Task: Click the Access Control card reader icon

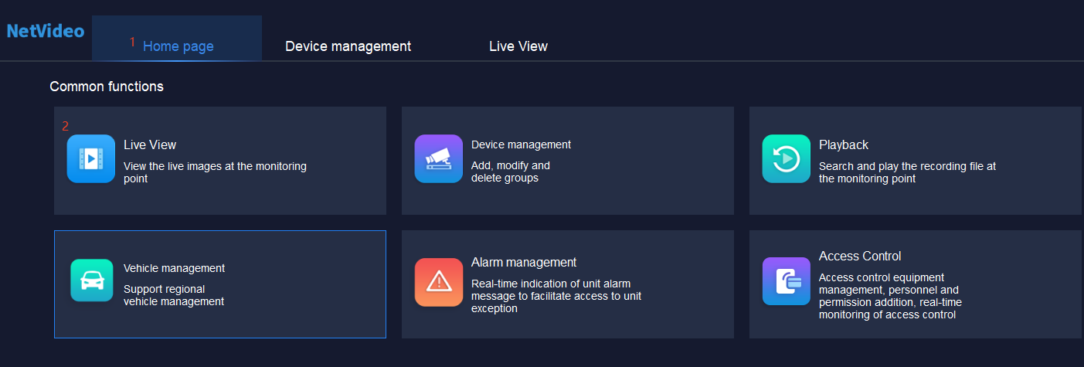Action: tap(787, 281)
